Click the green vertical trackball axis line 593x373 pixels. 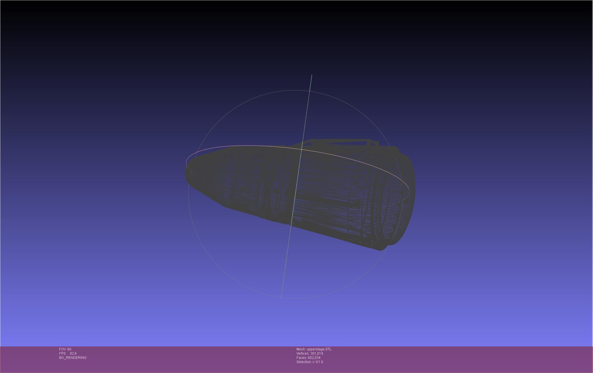[296, 186]
